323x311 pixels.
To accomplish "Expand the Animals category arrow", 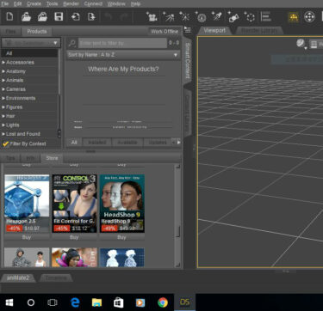I will pos(3,80).
